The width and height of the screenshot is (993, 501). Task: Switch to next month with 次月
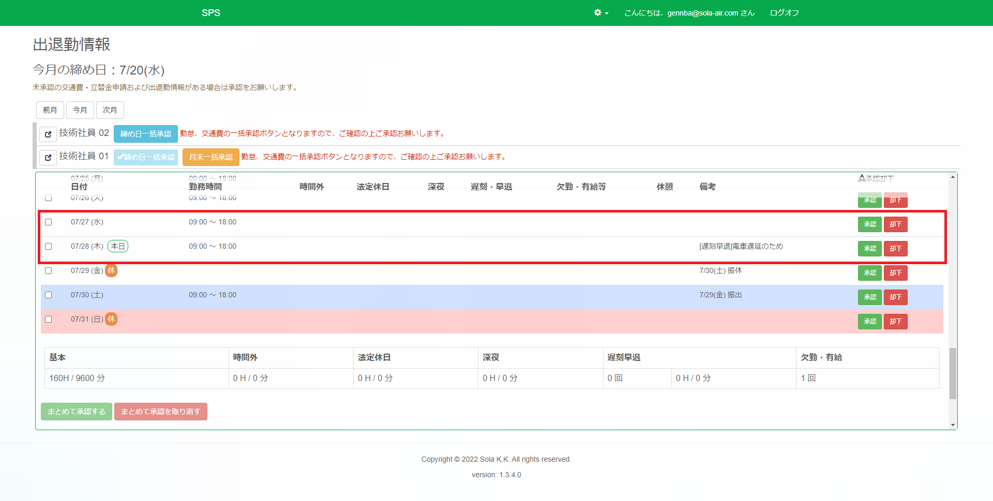tap(110, 110)
